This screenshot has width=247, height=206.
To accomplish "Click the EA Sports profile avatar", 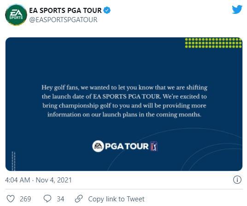I will point(16,15).
